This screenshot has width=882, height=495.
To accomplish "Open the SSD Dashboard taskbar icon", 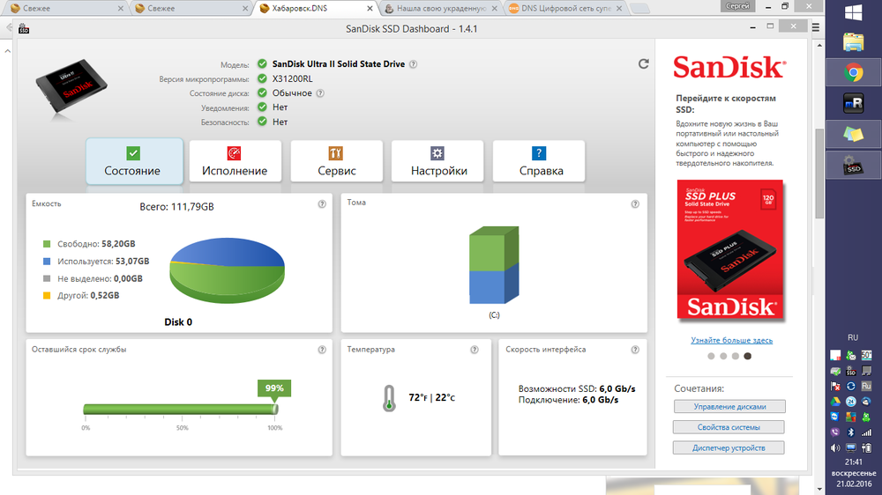I will pyautogui.click(x=853, y=165).
